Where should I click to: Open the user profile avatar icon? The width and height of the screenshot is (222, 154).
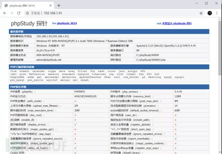(x=209, y=13)
